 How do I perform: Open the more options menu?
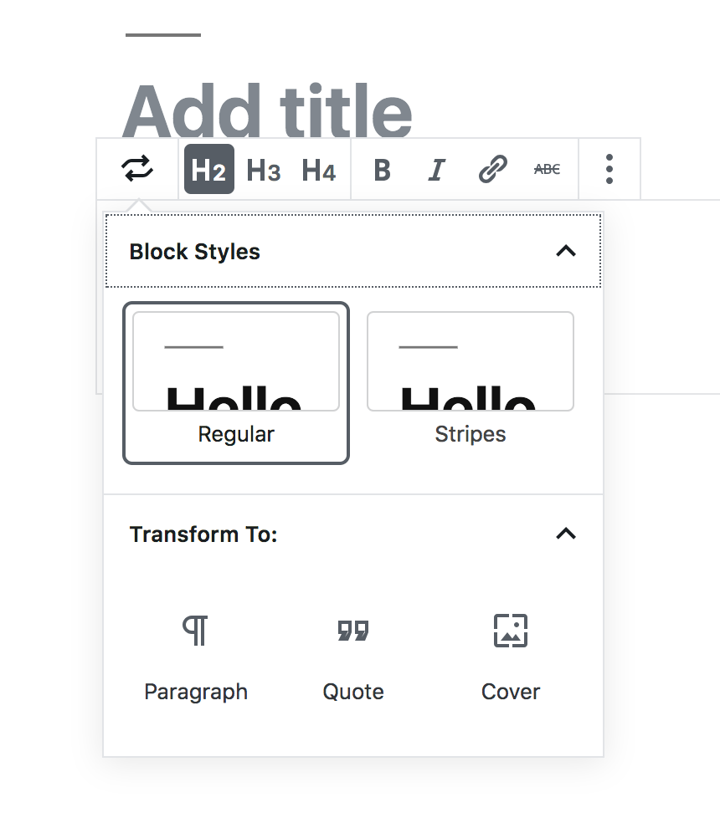(x=609, y=170)
